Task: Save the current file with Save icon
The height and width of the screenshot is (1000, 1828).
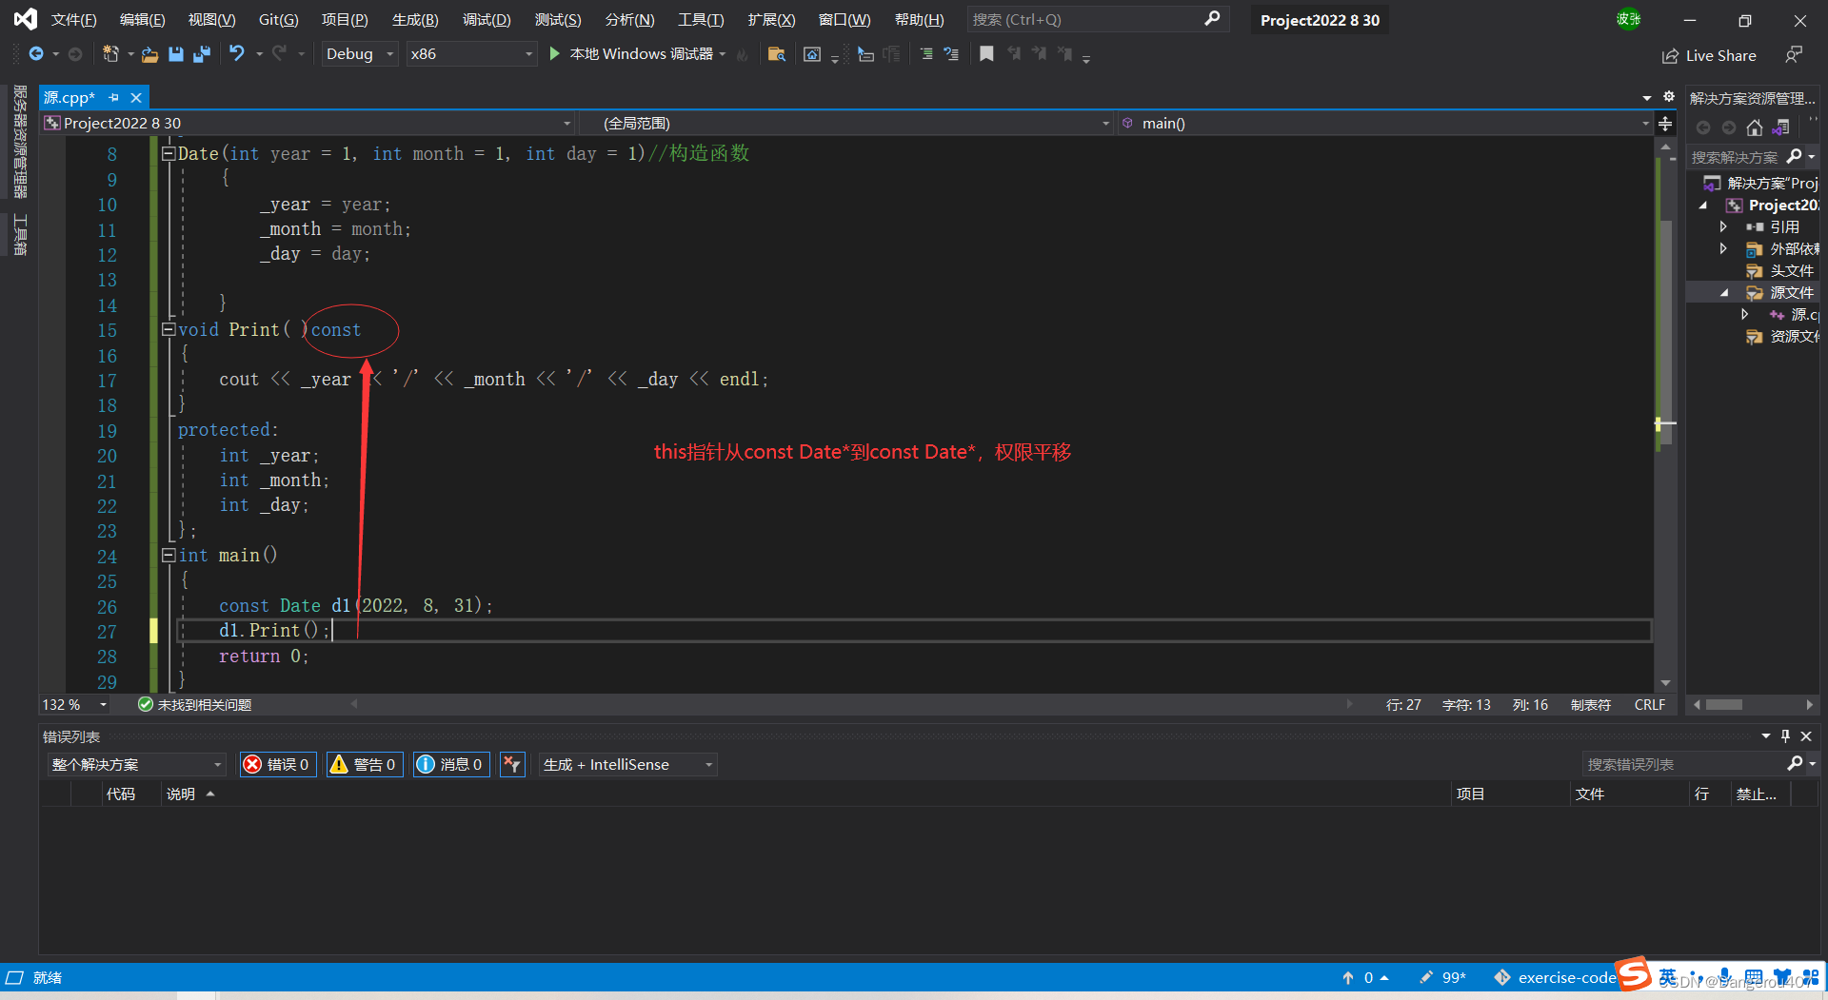Action: [x=175, y=54]
